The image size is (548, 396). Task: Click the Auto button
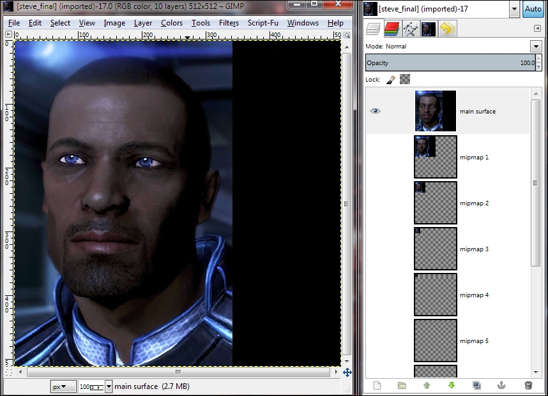tap(533, 10)
